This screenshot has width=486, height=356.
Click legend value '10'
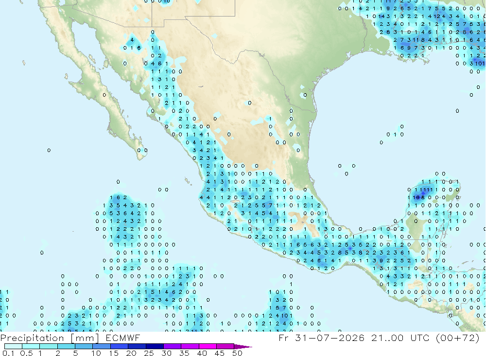tap(96, 353)
